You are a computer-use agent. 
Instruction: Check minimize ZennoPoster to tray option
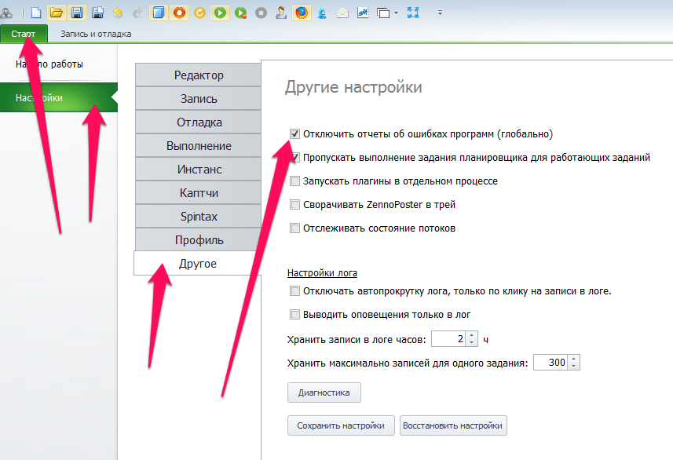(x=294, y=205)
